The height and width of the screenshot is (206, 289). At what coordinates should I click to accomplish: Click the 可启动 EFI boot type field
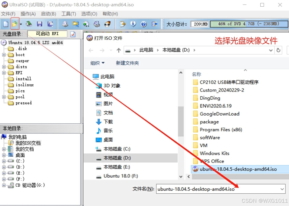coord(47,34)
